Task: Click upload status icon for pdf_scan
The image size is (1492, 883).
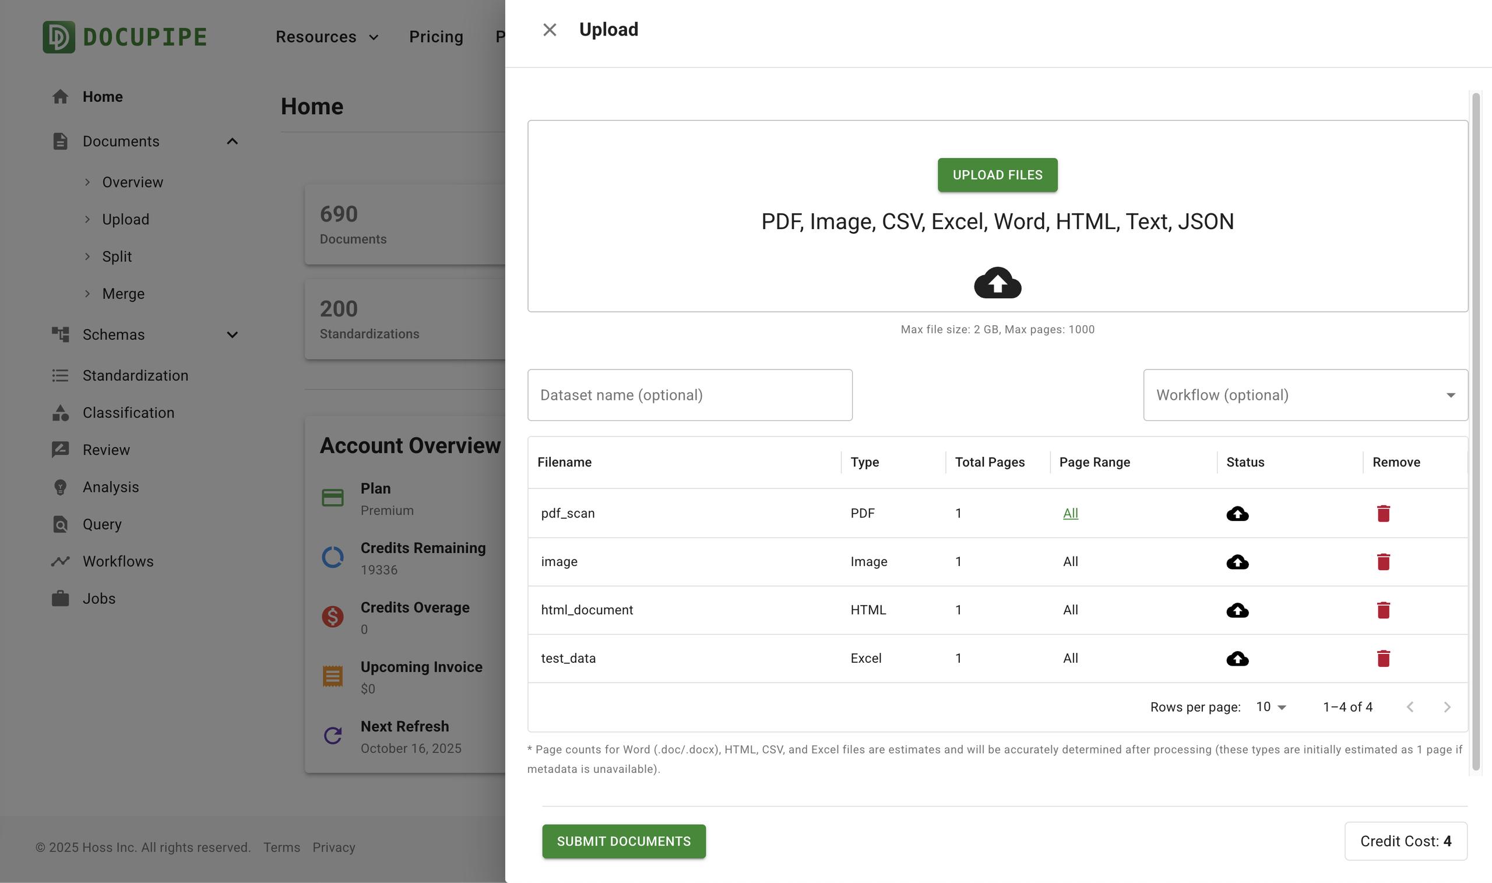Action: (1237, 513)
